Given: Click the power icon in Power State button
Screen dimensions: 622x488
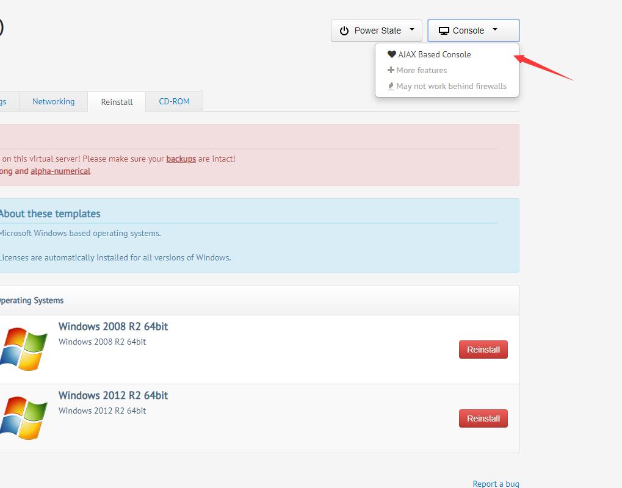Looking at the screenshot, I should pyautogui.click(x=344, y=30).
